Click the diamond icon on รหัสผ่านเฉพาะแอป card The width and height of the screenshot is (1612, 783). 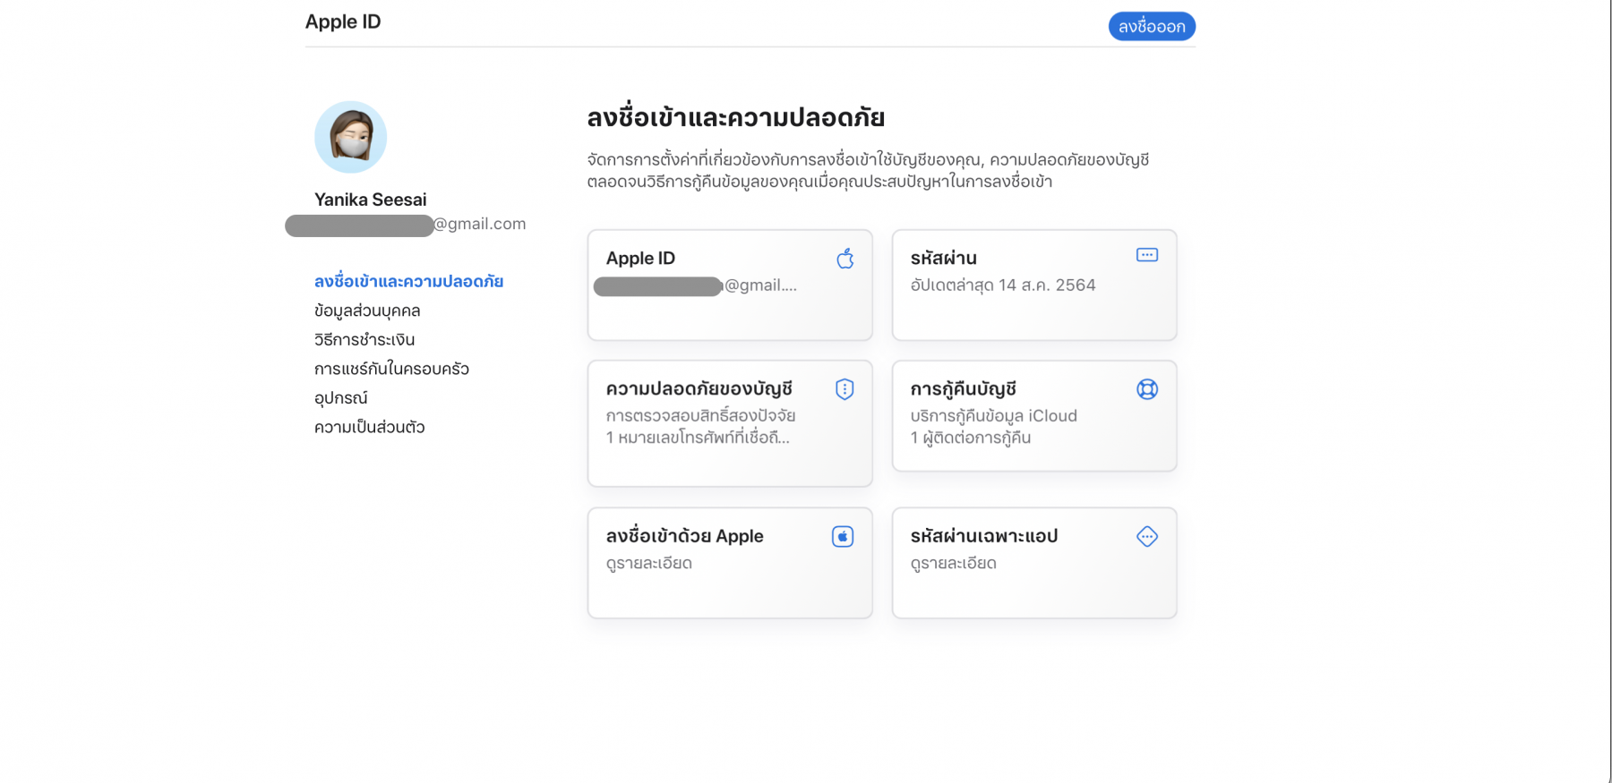coord(1147,537)
